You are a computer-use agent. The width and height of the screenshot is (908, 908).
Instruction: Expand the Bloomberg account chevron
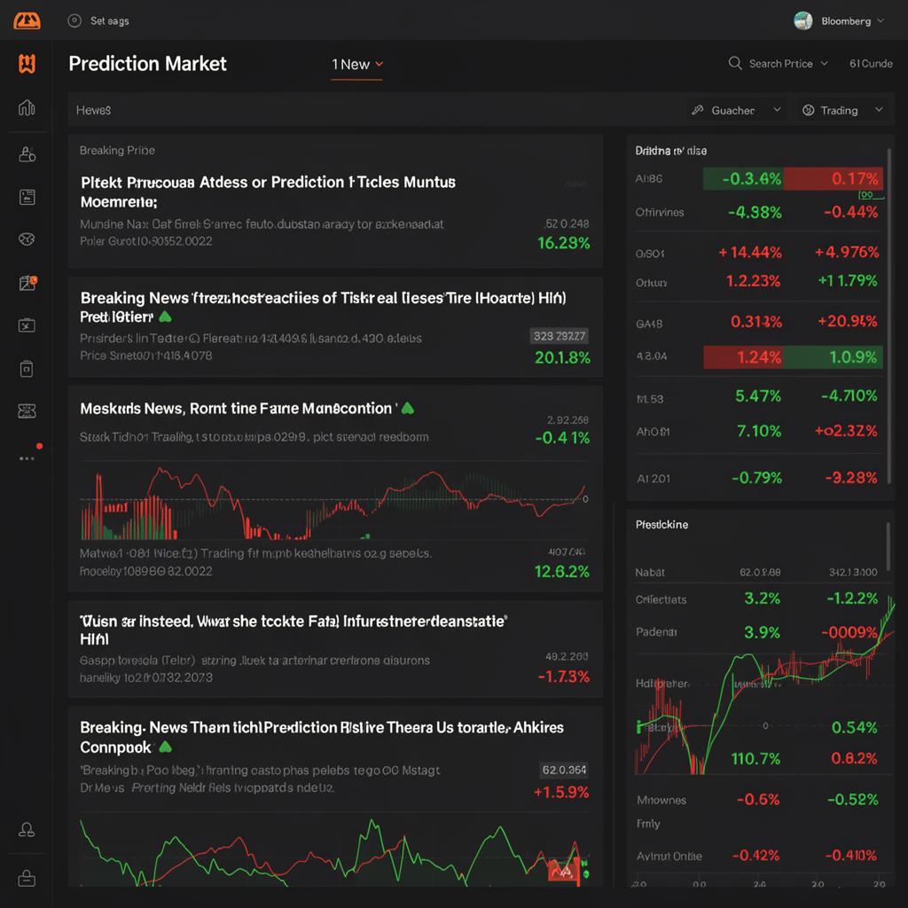coord(881,21)
